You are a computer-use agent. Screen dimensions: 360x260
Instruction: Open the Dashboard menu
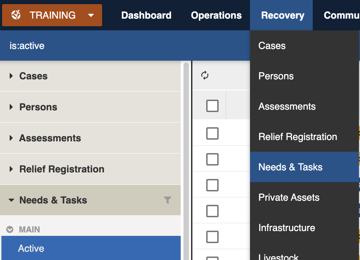146,15
